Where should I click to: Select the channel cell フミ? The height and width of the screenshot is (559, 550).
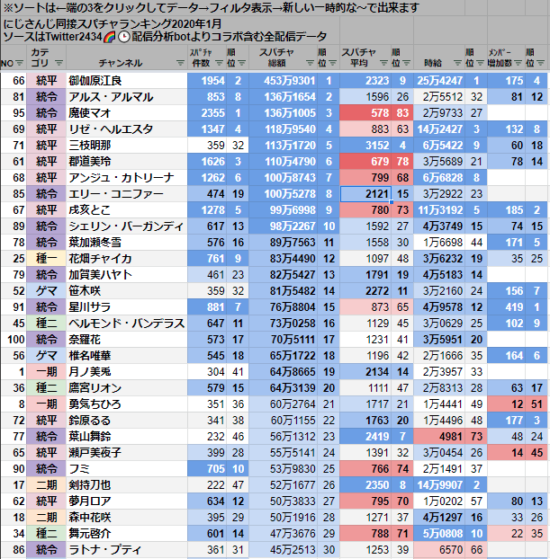tap(126, 469)
